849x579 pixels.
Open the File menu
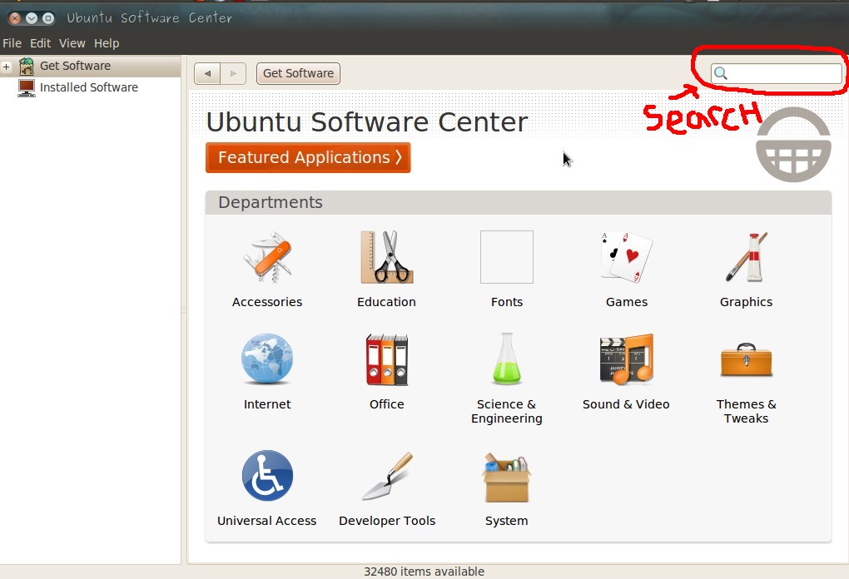(x=12, y=43)
